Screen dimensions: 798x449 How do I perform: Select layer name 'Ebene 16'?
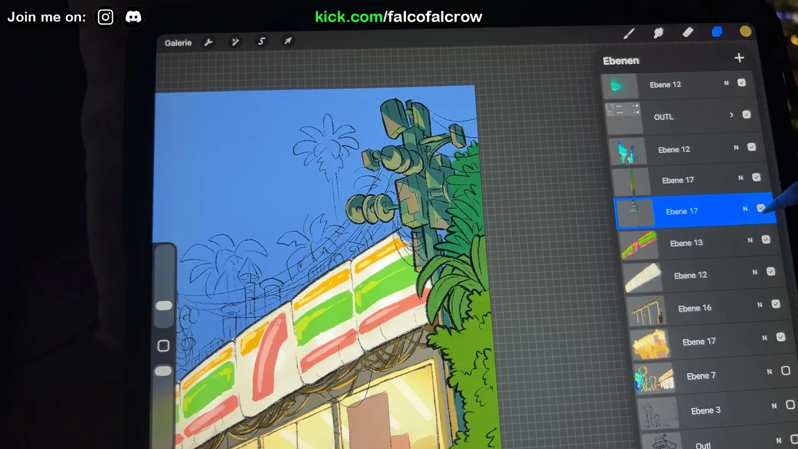695,308
